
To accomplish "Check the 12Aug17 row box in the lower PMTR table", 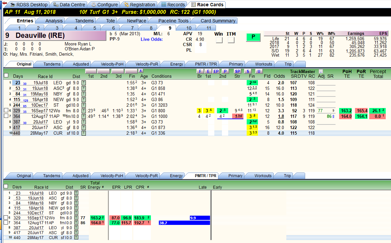I will coord(6,222).
